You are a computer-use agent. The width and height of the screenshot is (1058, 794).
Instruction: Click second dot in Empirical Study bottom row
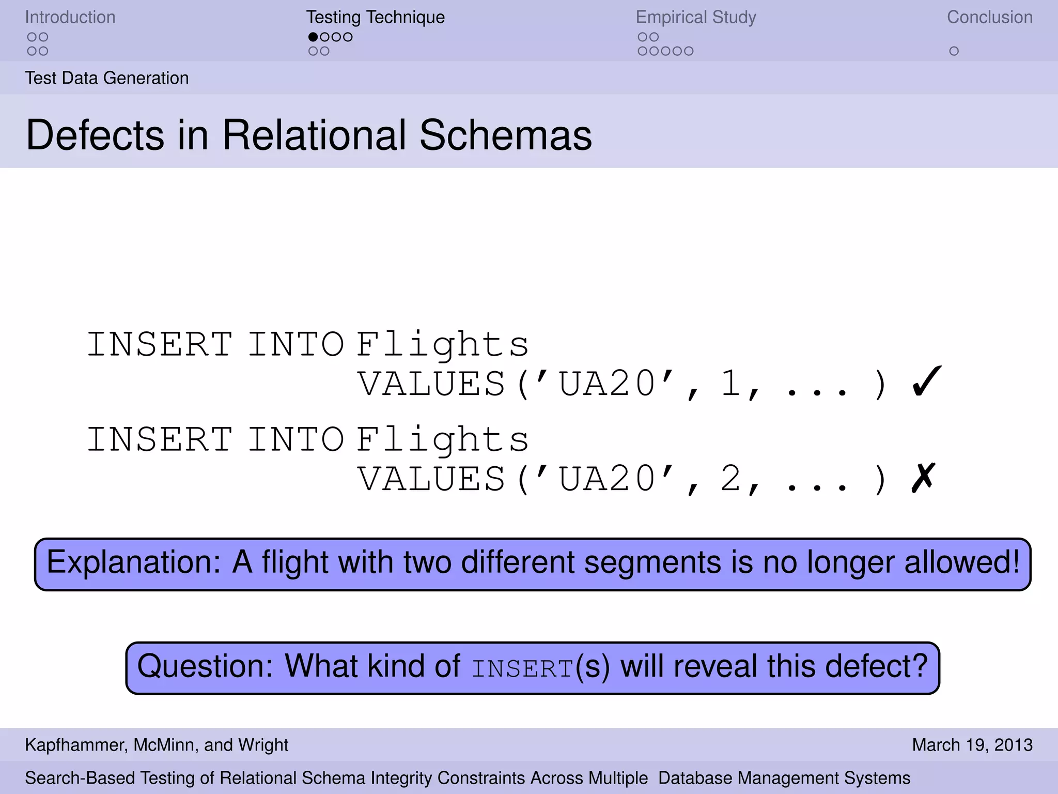654,51
